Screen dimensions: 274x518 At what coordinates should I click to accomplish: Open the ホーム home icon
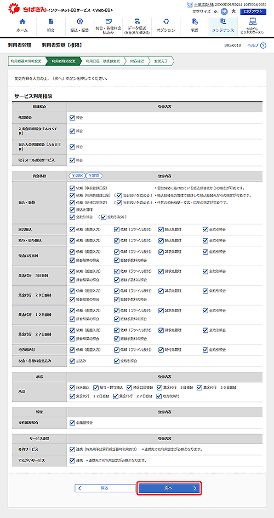click(x=22, y=22)
